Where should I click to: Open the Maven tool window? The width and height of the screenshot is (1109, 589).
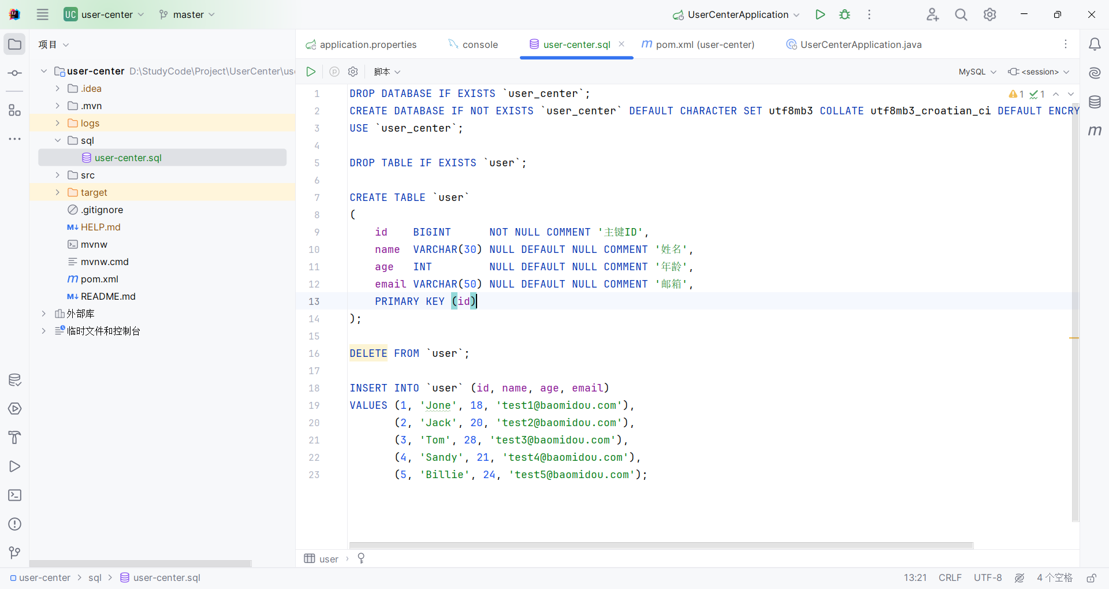point(1095,131)
